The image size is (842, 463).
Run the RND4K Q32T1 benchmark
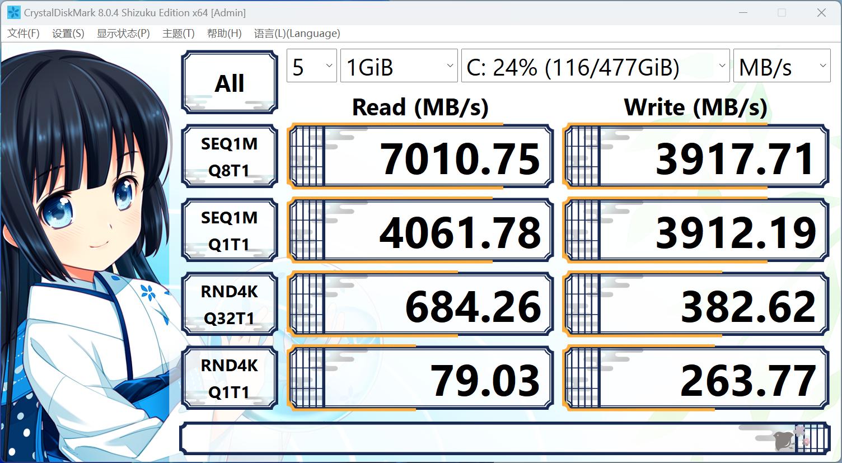coord(229,304)
